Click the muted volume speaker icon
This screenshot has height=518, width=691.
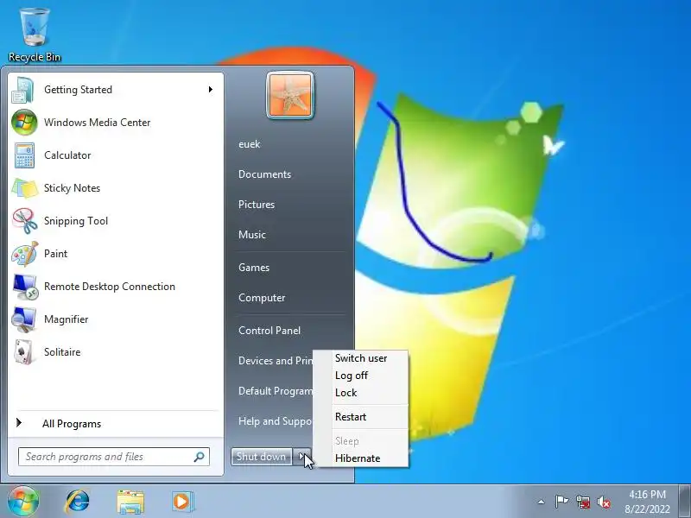[x=604, y=502]
